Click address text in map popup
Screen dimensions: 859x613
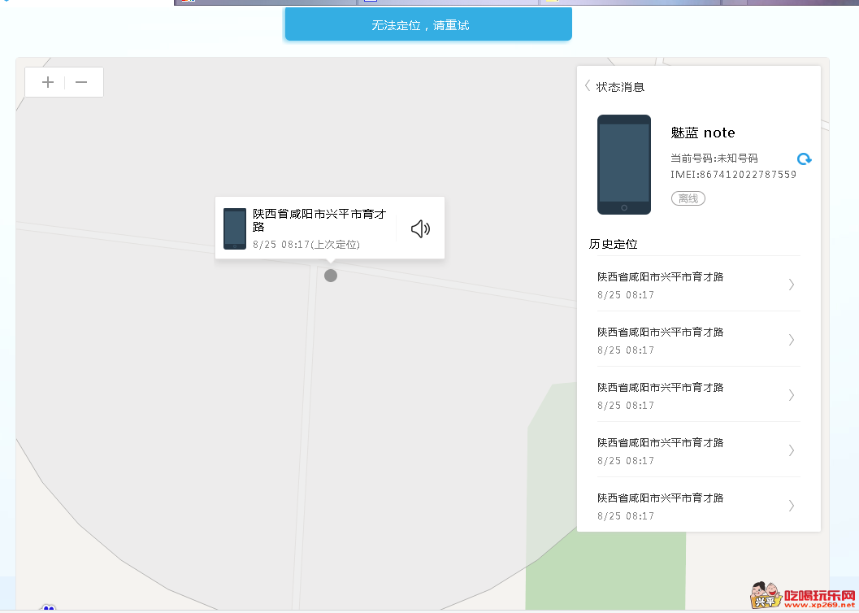(x=319, y=220)
